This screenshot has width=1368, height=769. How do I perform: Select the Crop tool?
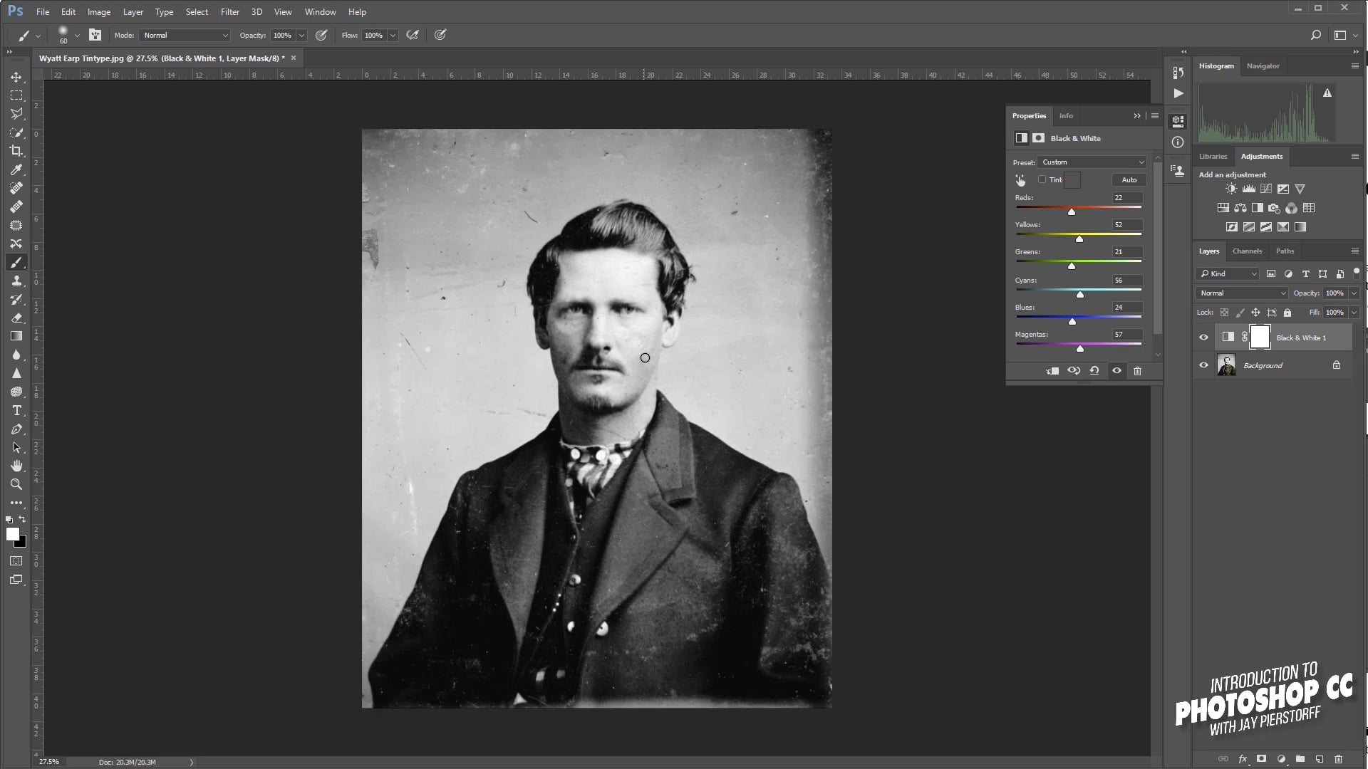coord(16,151)
